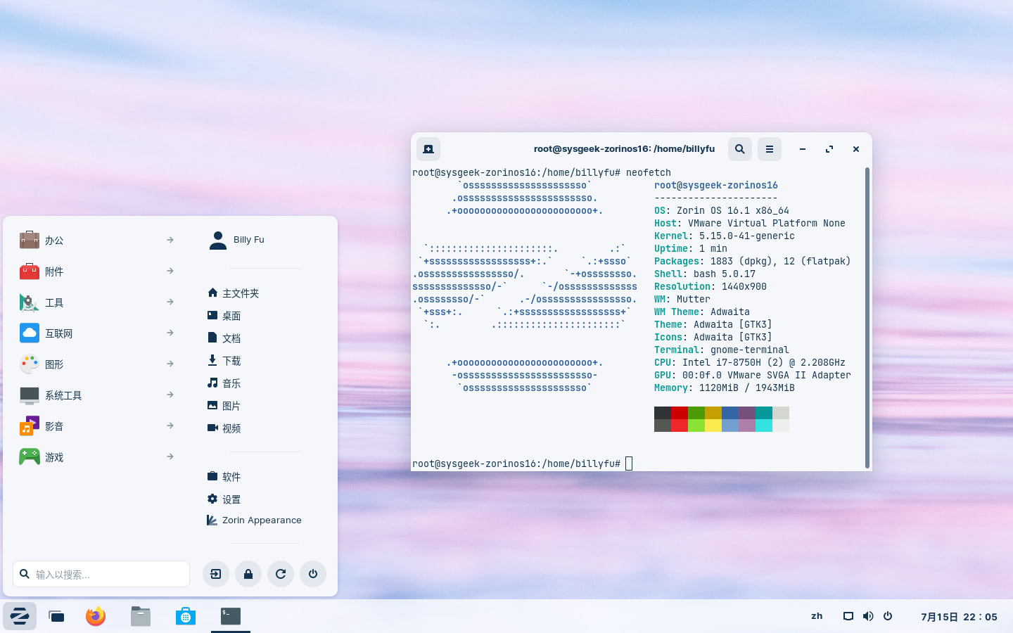
Task: Click the power off button in menu
Action: point(313,574)
